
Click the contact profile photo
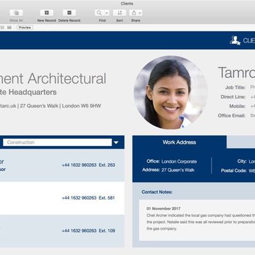(x=171, y=92)
